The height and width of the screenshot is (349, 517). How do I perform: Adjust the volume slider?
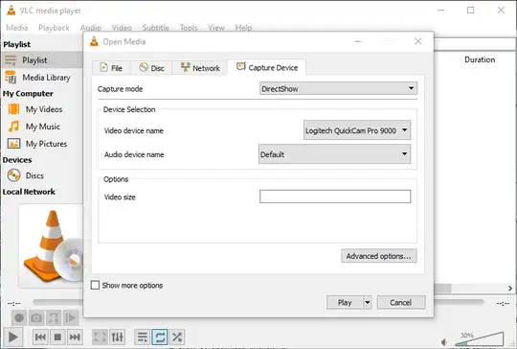click(480, 340)
